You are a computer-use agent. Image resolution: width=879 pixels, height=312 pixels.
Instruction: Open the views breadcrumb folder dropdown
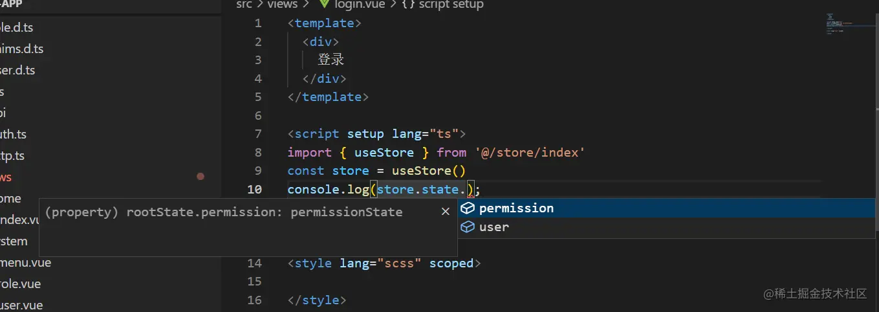coord(283,5)
